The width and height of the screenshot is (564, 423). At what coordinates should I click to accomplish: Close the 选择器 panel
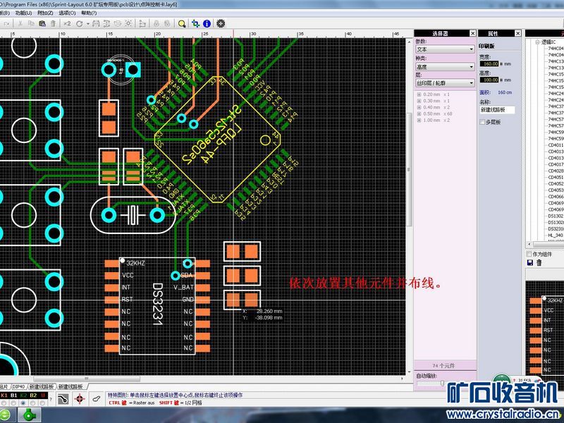point(472,33)
